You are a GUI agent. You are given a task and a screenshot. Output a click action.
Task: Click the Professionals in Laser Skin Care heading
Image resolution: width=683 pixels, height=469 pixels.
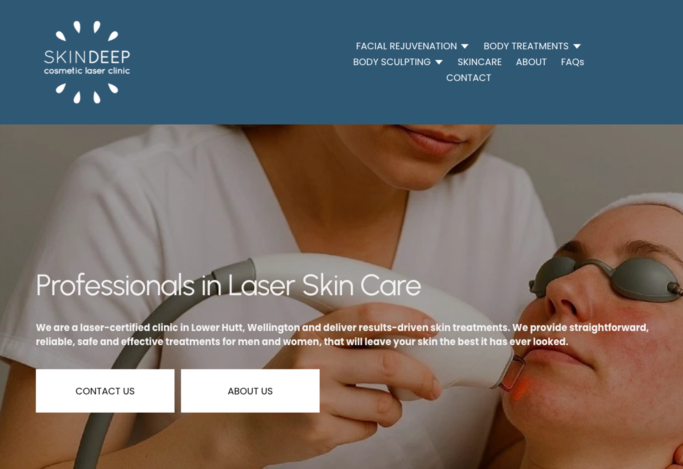(228, 285)
